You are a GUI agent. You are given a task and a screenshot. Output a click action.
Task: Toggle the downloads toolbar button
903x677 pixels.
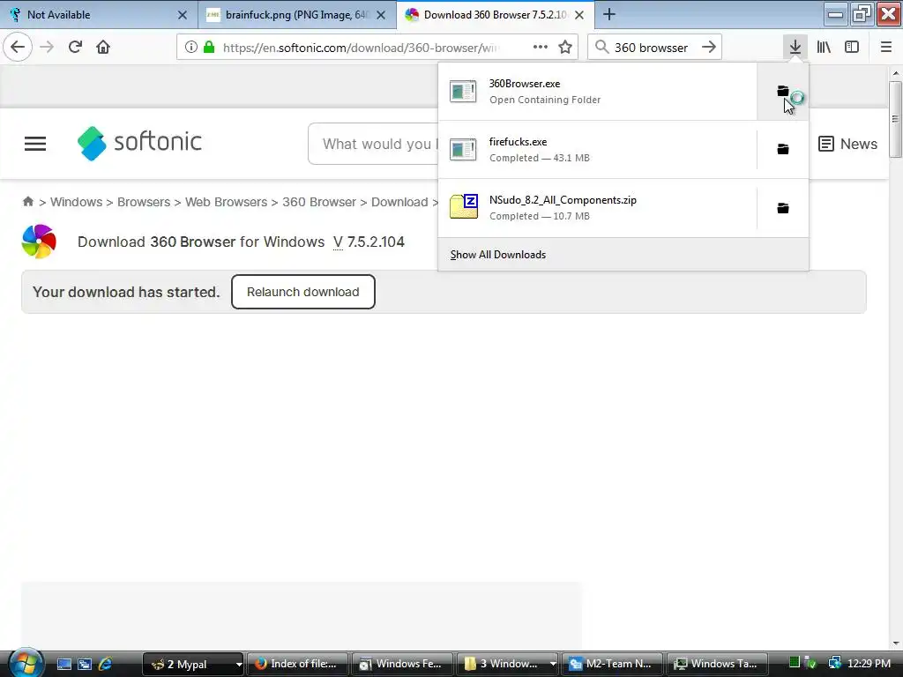(795, 47)
